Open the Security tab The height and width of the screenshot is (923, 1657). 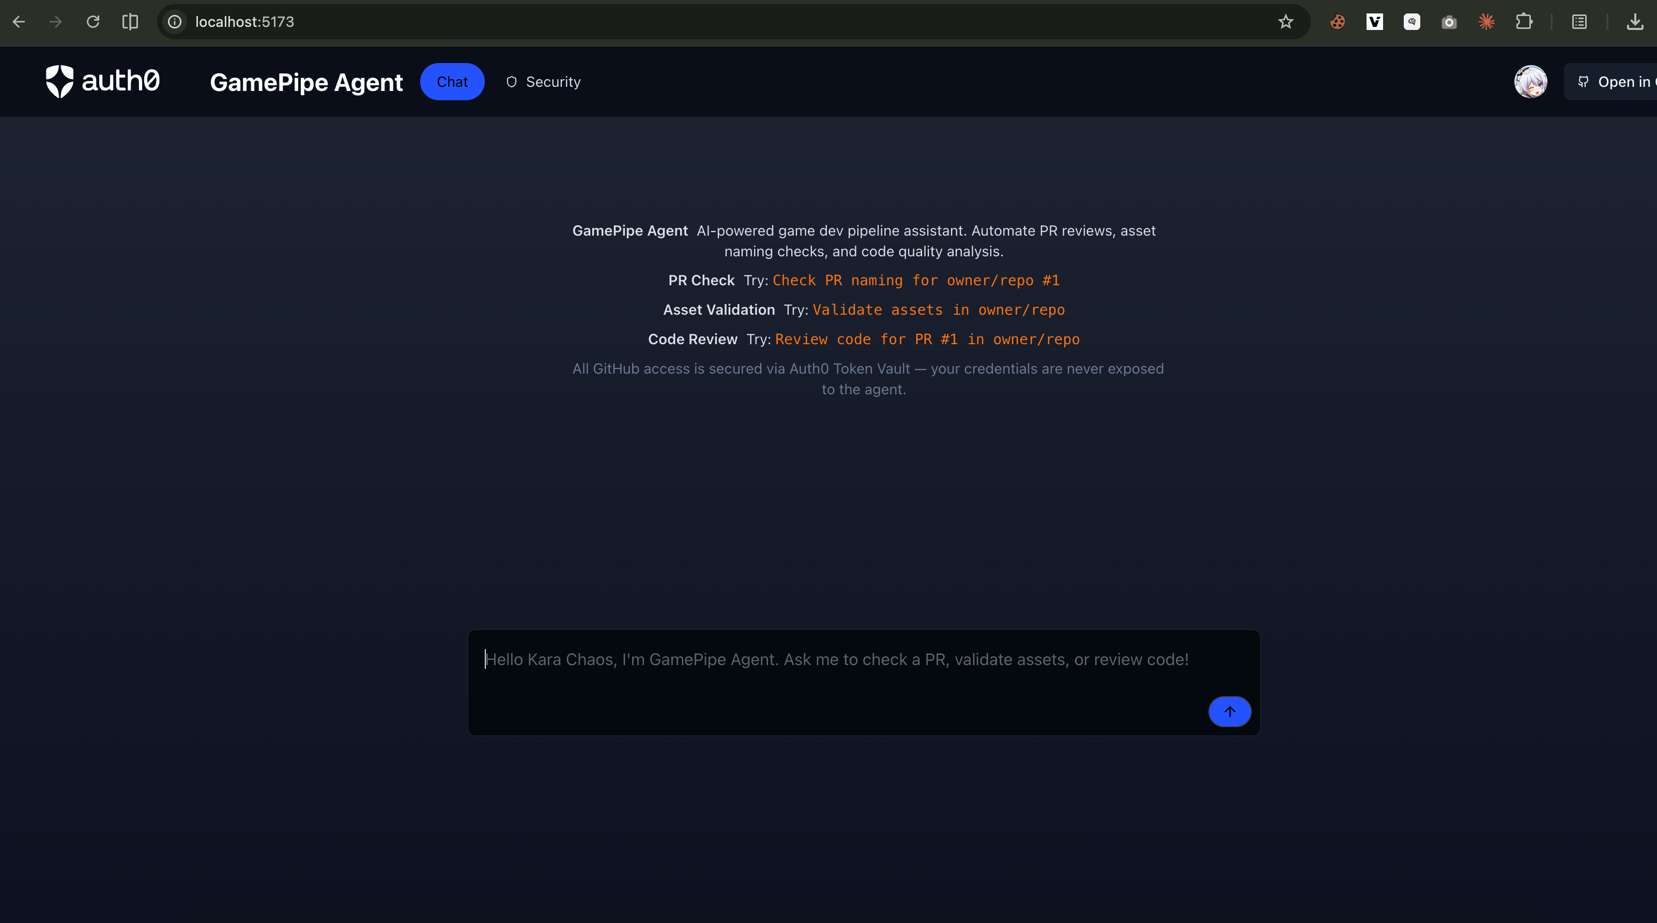click(x=544, y=82)
